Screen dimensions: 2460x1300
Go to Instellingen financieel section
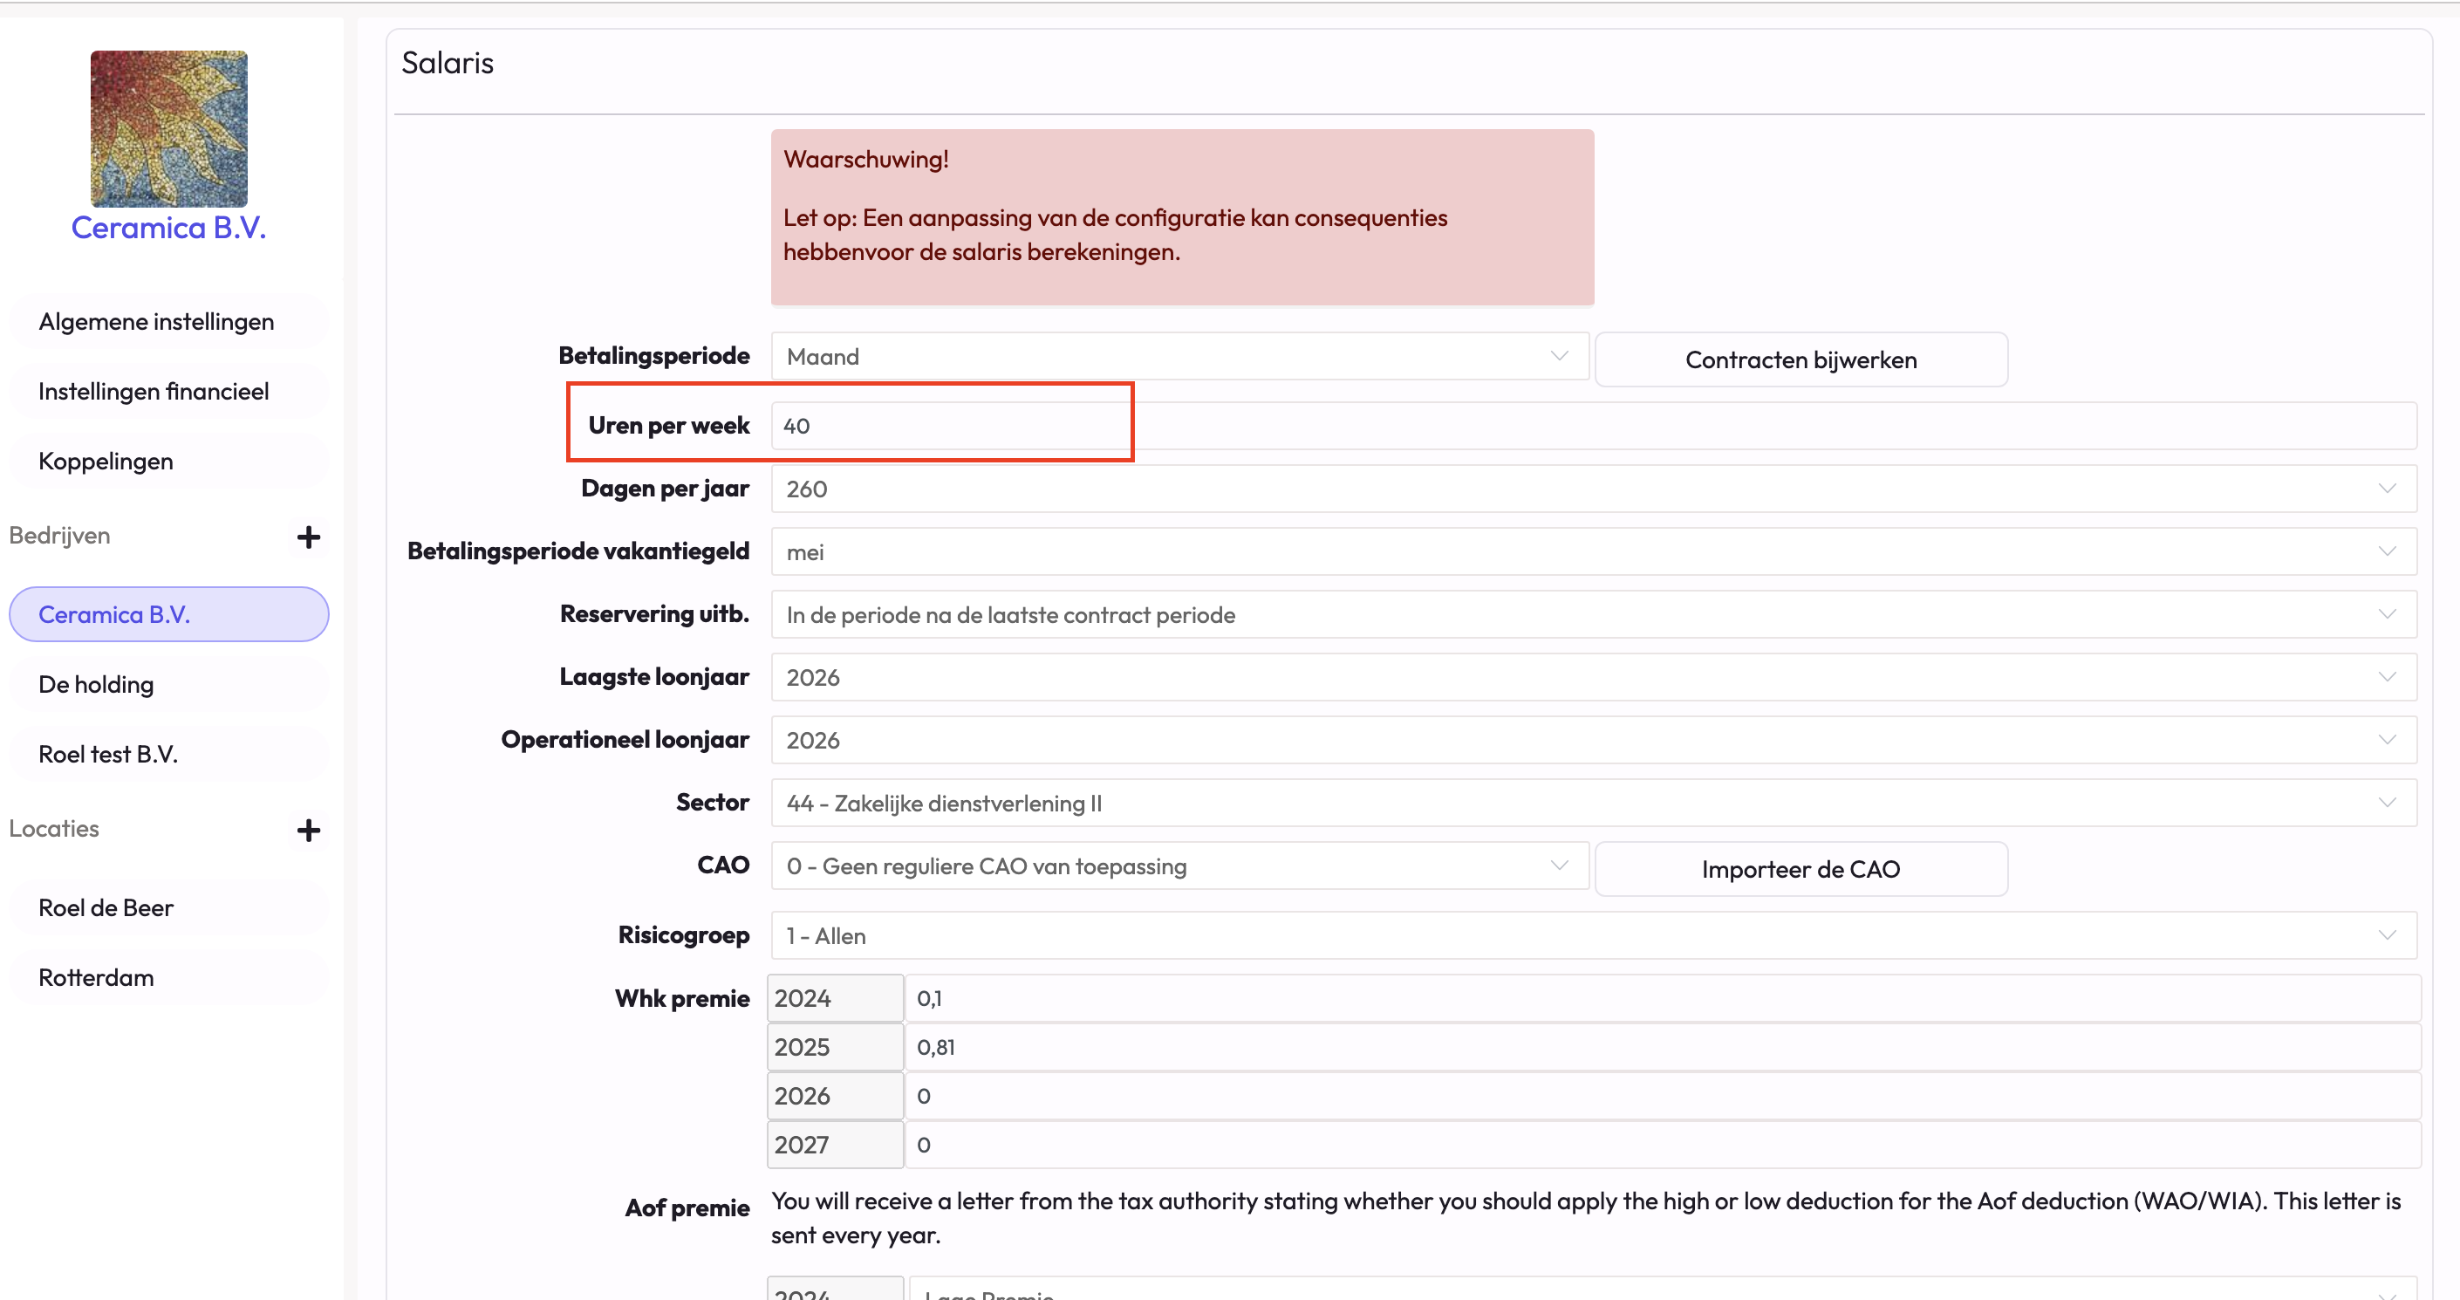154,392
